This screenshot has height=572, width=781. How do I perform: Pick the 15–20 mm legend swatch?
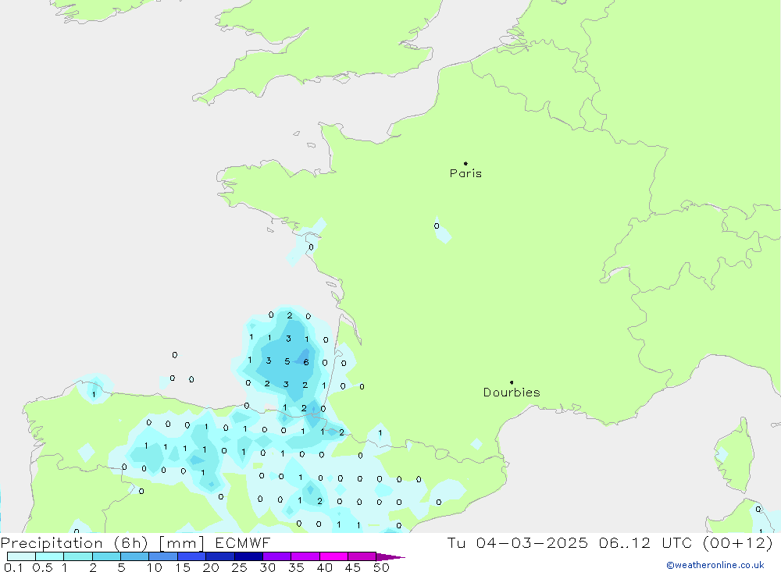pyautogui.click(x=192, y=556)
